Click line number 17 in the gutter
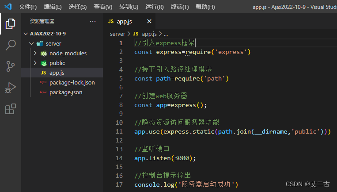The height and width of the screenshot is (192, 337). coord(119,184)
